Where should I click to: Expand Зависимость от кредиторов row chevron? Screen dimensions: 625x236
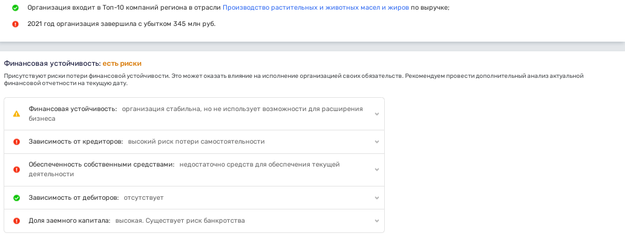377,142
